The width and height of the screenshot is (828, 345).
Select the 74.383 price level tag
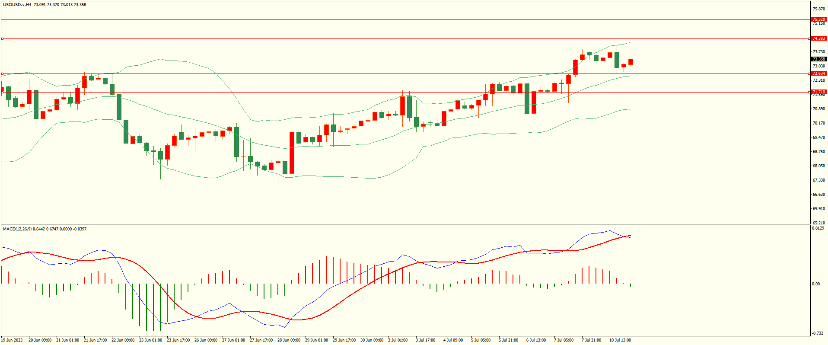(x=818, y=38)
